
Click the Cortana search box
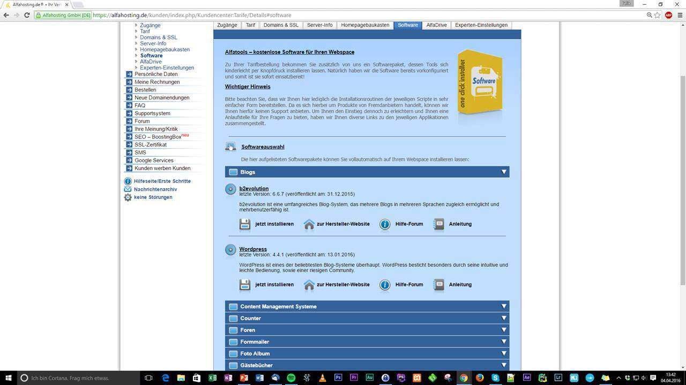79,378
